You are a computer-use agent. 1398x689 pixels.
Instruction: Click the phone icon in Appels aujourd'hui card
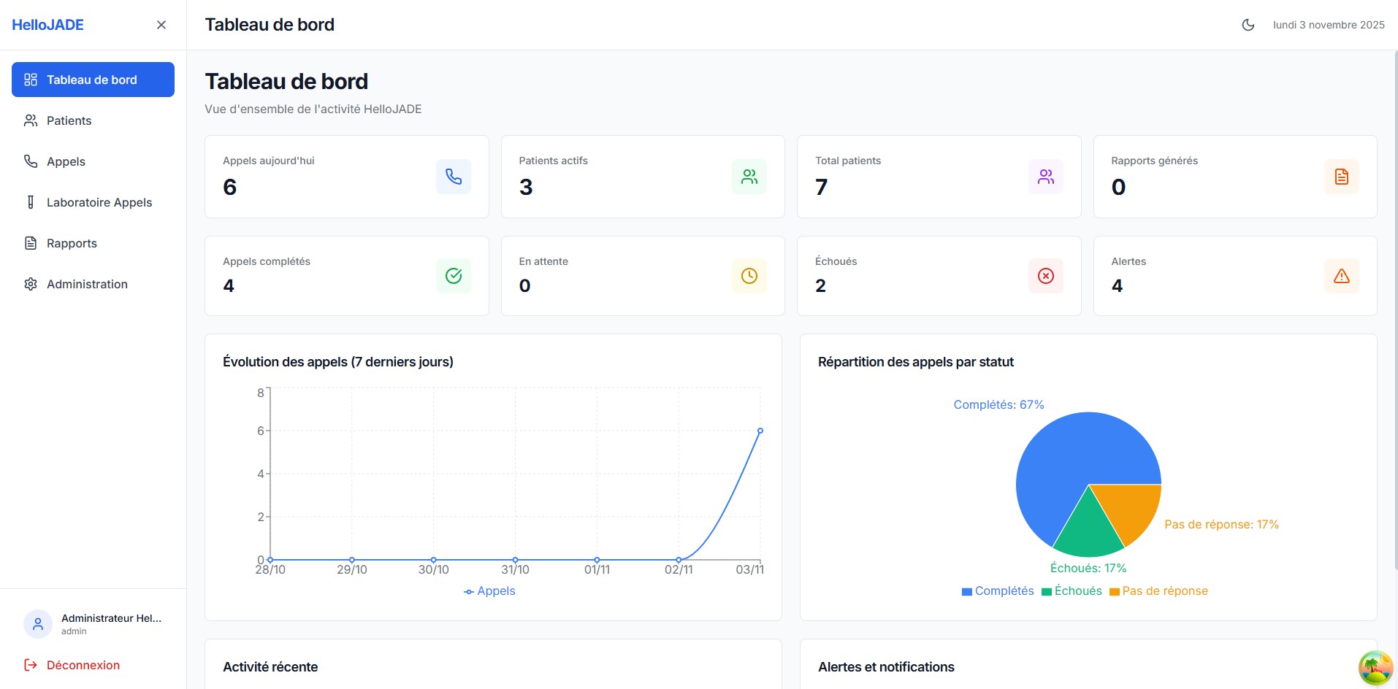pyautogui.click(x=453, y=177)
